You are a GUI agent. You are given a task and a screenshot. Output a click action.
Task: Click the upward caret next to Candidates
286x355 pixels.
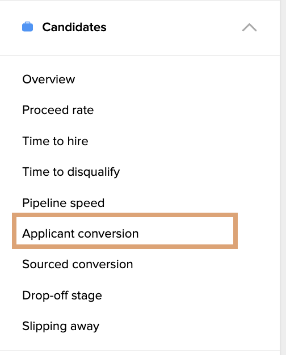(249, 27)
